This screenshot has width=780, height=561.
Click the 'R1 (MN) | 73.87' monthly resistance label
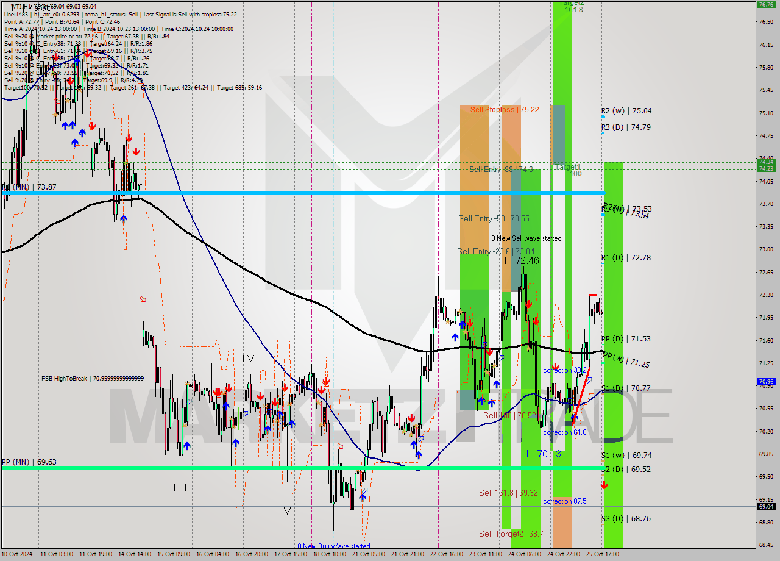29,187
